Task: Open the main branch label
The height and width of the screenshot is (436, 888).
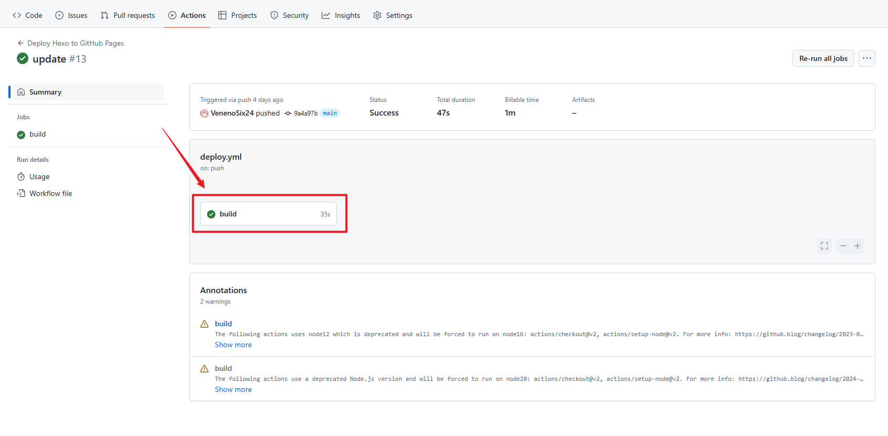Action: [x=330, y=113]
